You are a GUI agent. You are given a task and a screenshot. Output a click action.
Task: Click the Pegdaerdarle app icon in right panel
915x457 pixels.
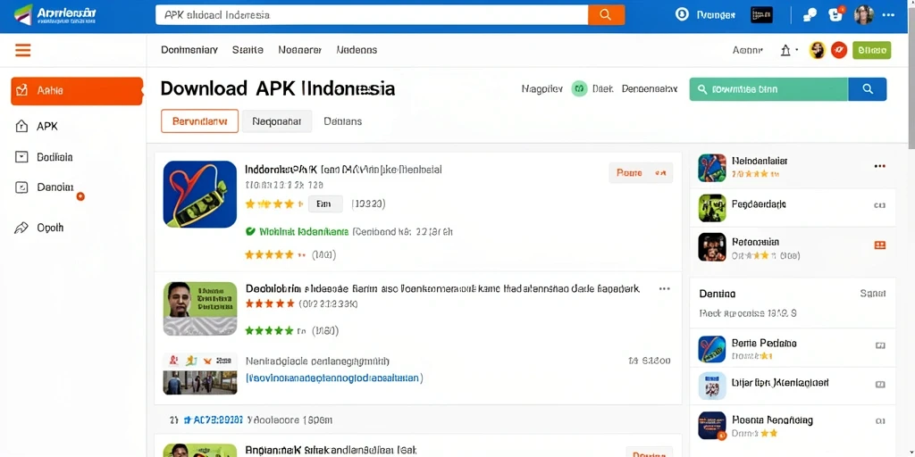[712, 208]
